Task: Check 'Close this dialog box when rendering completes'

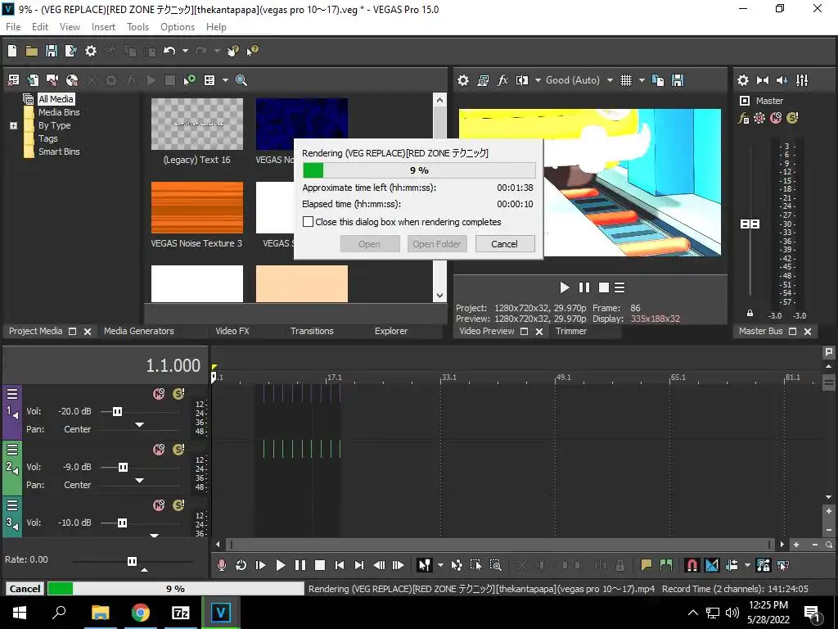Action: coord(308,221)
